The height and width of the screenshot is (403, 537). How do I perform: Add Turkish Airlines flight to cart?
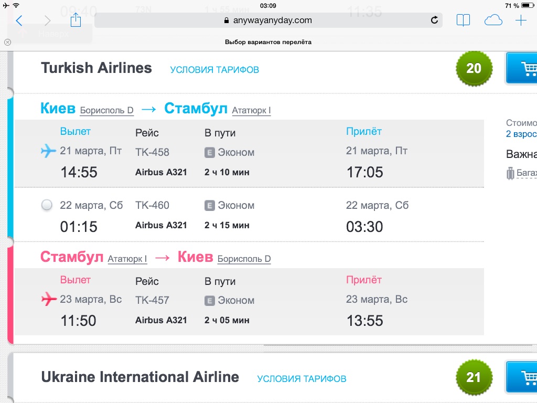(523, 68)
